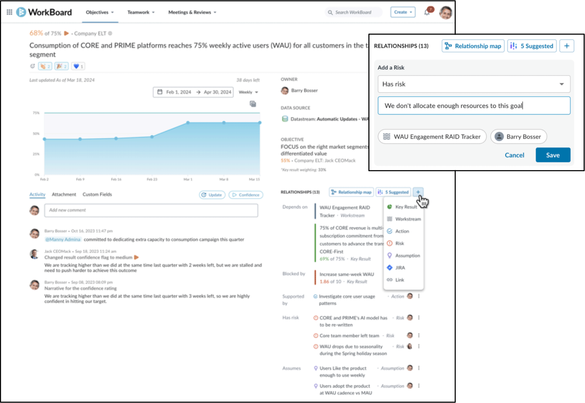Open the Teamwork menu
The width and height of the screenshot is (585, 403).
pyautogui.click(x=141, y=12)
